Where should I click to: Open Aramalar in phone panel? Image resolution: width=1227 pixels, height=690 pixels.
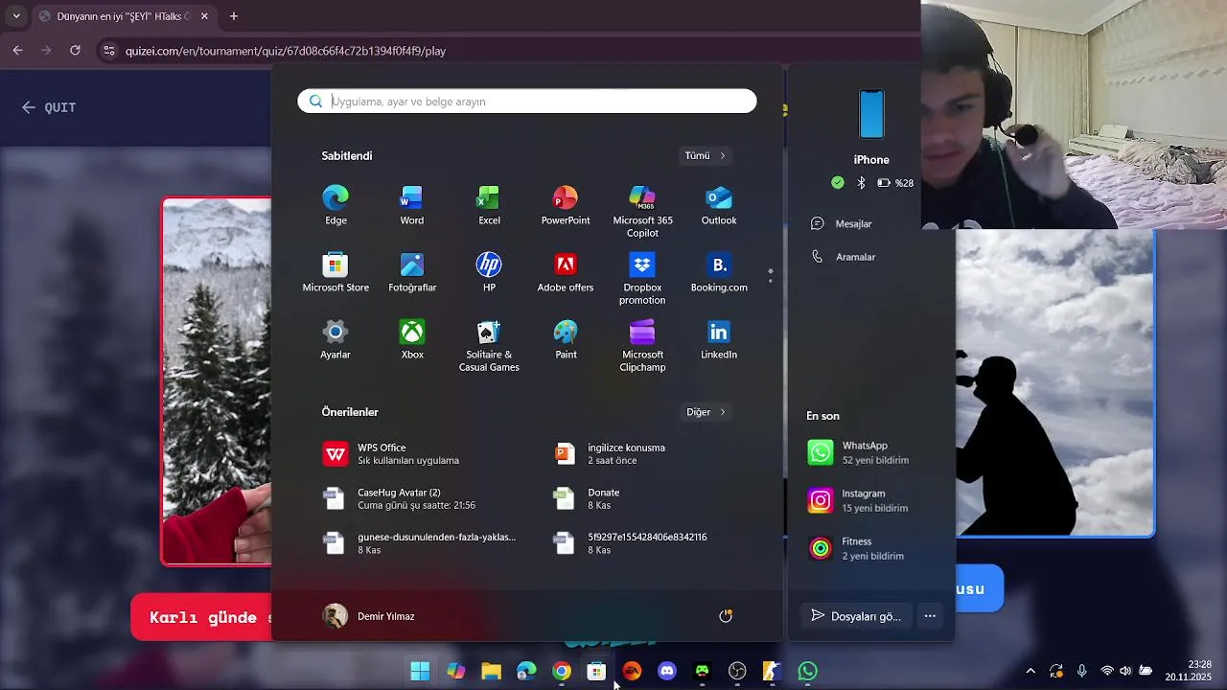click(843, 257)
